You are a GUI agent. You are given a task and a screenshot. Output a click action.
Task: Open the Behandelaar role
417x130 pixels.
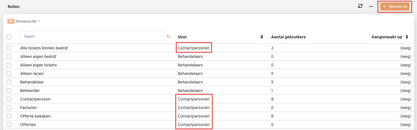(32, 82)
